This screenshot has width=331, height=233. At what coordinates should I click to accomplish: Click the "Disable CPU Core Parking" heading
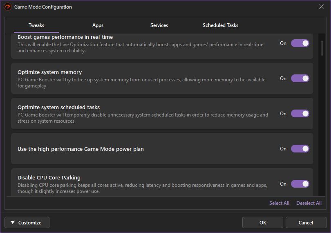point(49,178)
